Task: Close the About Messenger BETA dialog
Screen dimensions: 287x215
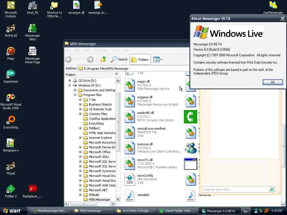Action: [x=283, y=18]
